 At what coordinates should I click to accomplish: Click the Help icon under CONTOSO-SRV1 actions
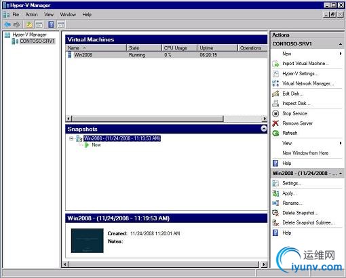click(x=275, y=163)
